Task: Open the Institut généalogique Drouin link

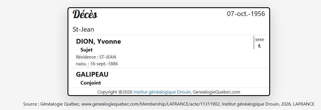Action: pyautogui.click(x=162, y=92)
